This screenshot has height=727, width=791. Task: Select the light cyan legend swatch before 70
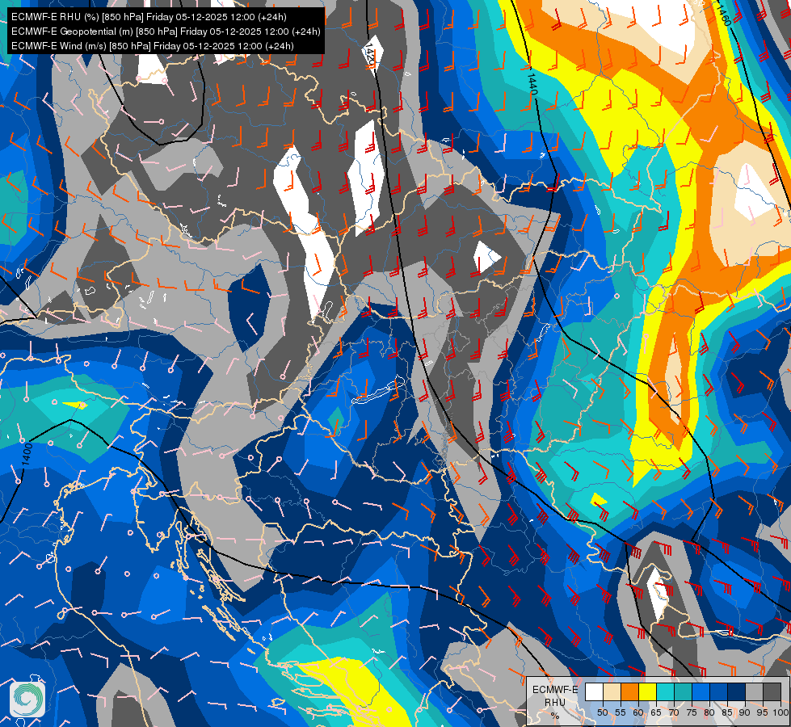pos(666,691)
